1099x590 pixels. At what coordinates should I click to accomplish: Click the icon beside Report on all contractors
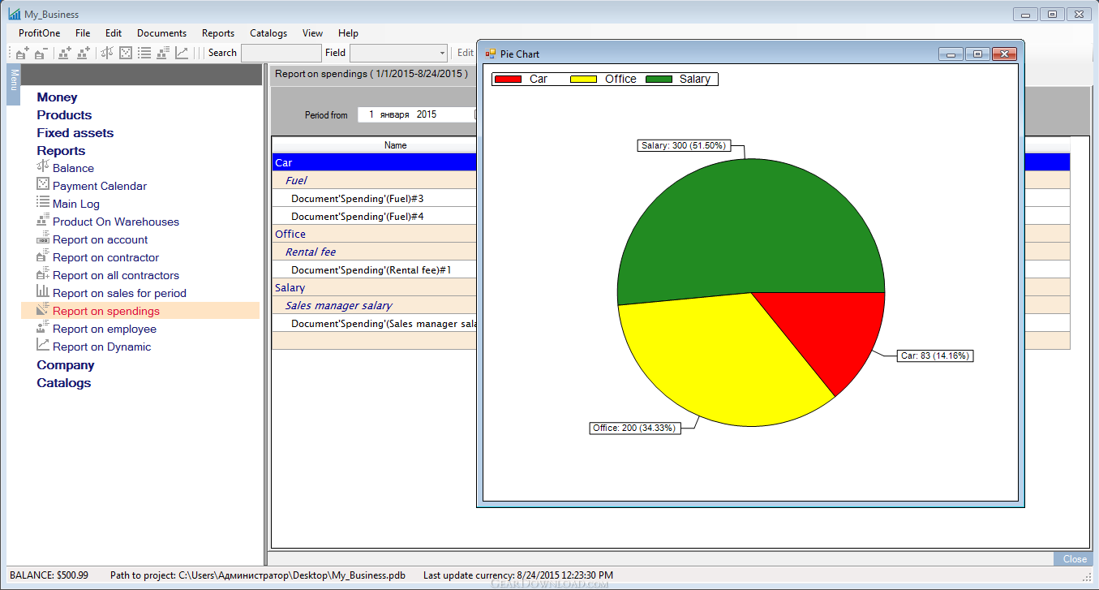click(43, 273)
